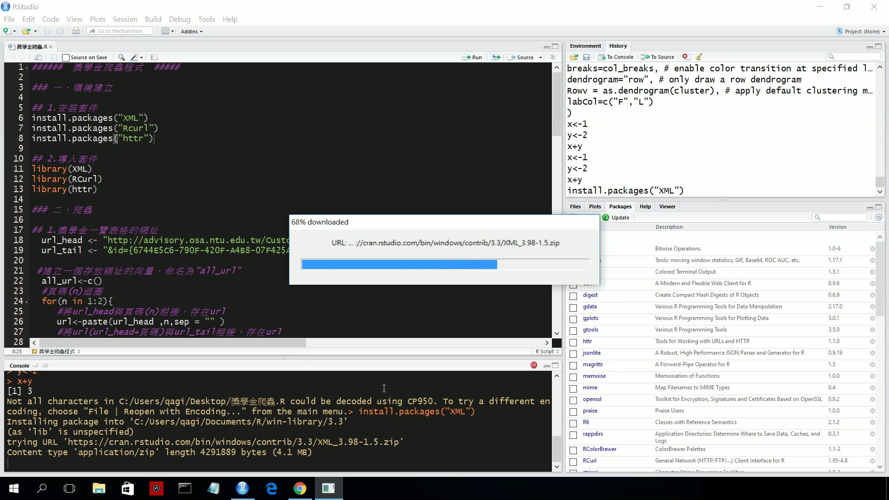Viewport: 889px width, 500px height.
Task: Check the jsonlite package checkbox
Action: (x=573, y=354)
